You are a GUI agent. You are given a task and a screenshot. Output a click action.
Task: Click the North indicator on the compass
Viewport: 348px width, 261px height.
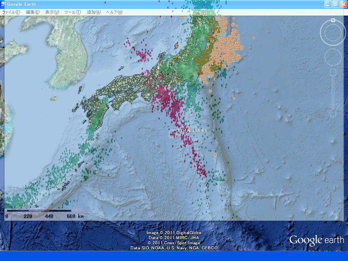pos(333,20)
